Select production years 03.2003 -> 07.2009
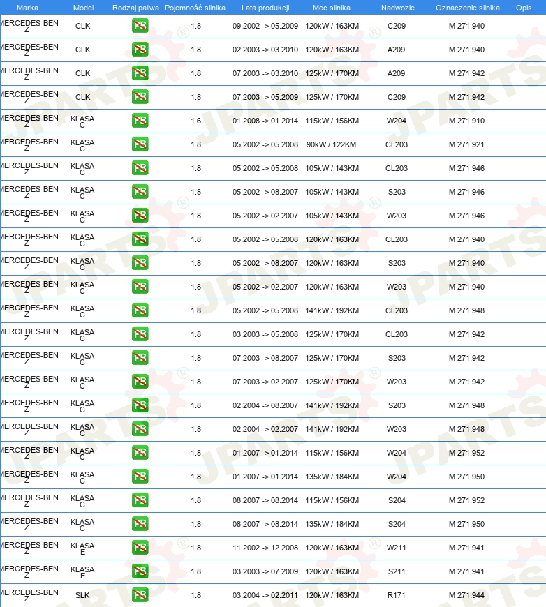The width and height of the screenshot is (546, 607). 265,571
